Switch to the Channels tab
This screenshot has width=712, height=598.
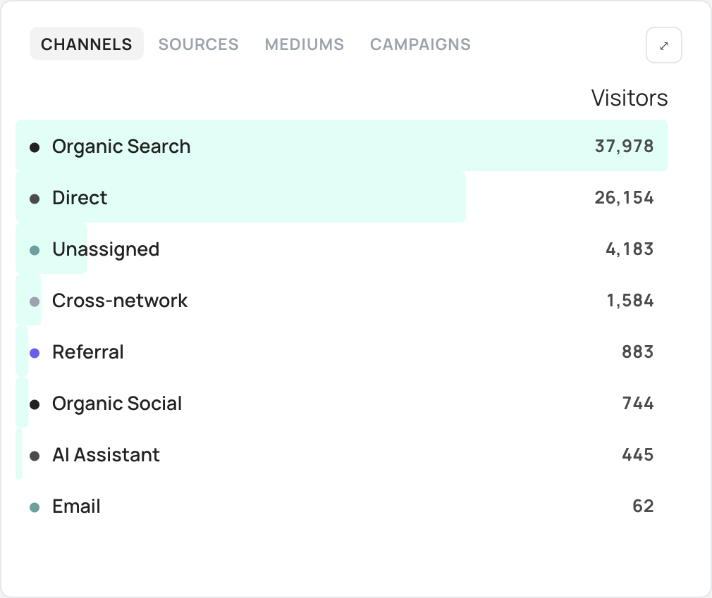[86, 44]
